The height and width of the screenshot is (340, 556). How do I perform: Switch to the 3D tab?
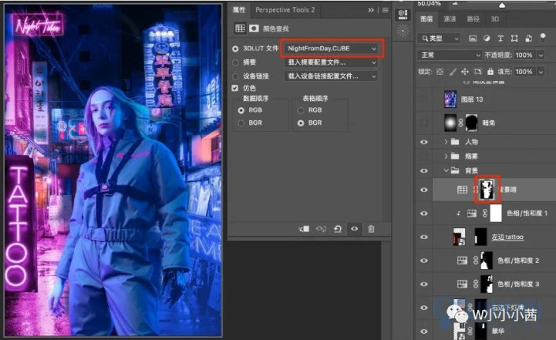click(494, 19)
